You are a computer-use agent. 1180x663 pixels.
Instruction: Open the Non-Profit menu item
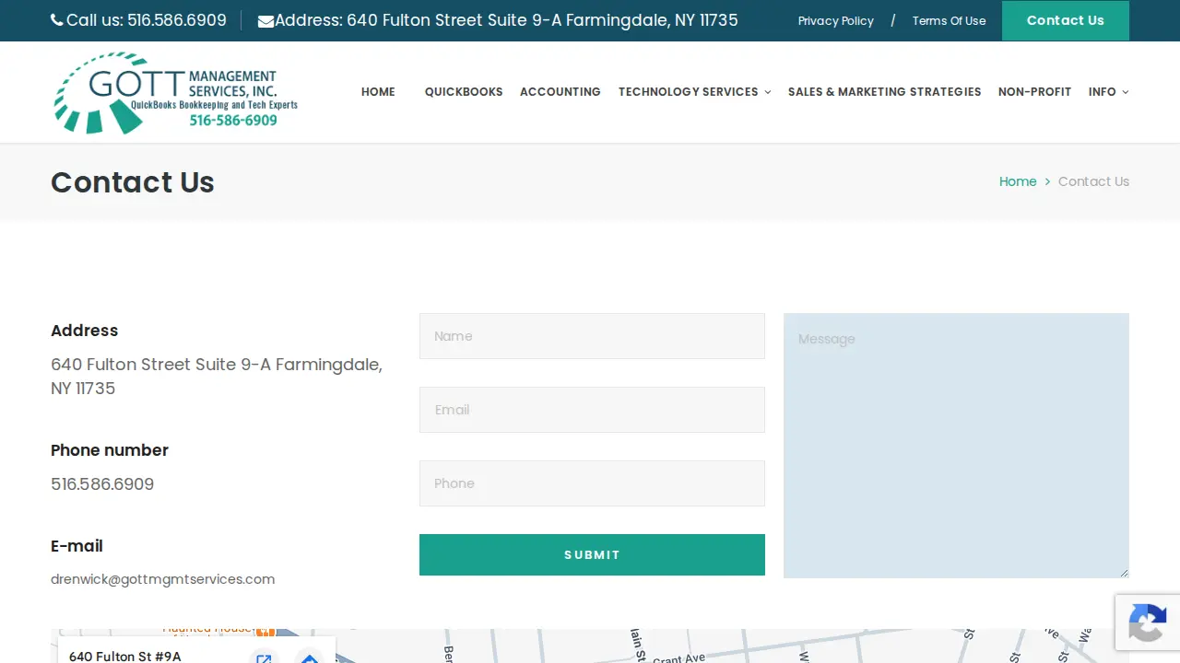point(1034,92)
